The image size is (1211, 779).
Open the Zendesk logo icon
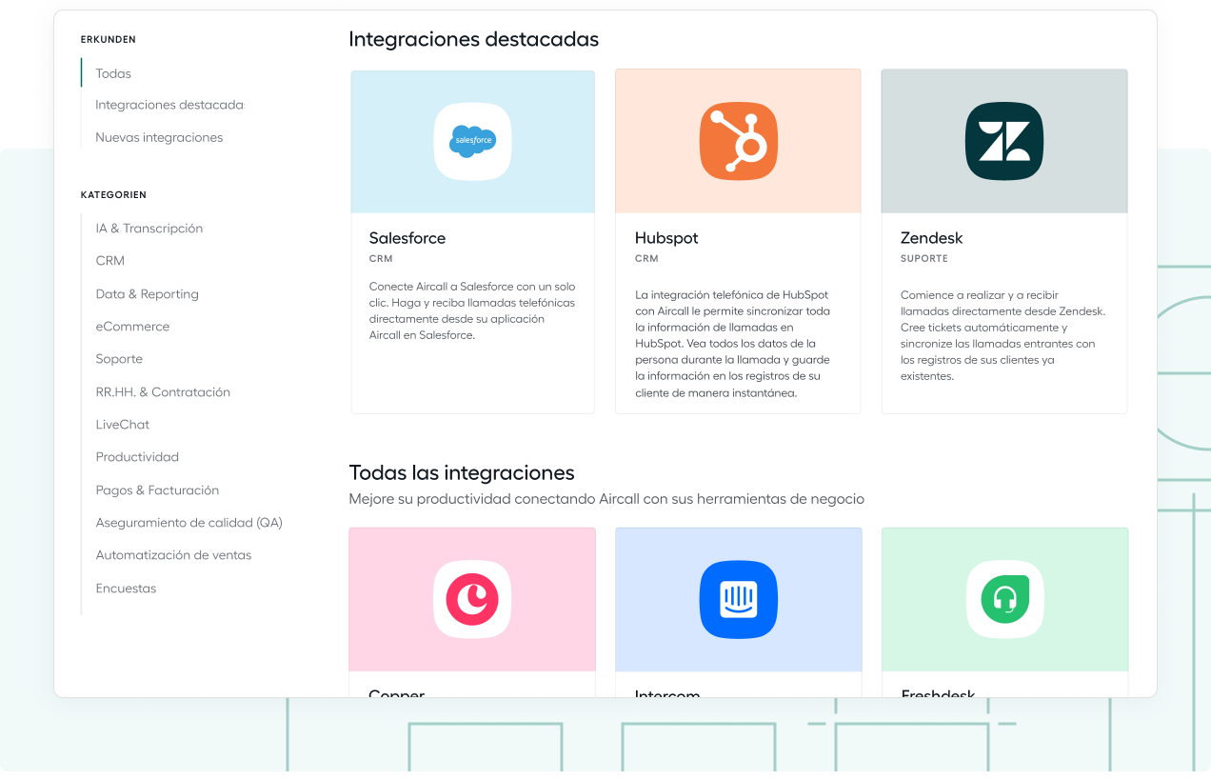[x=1004, y=141]
